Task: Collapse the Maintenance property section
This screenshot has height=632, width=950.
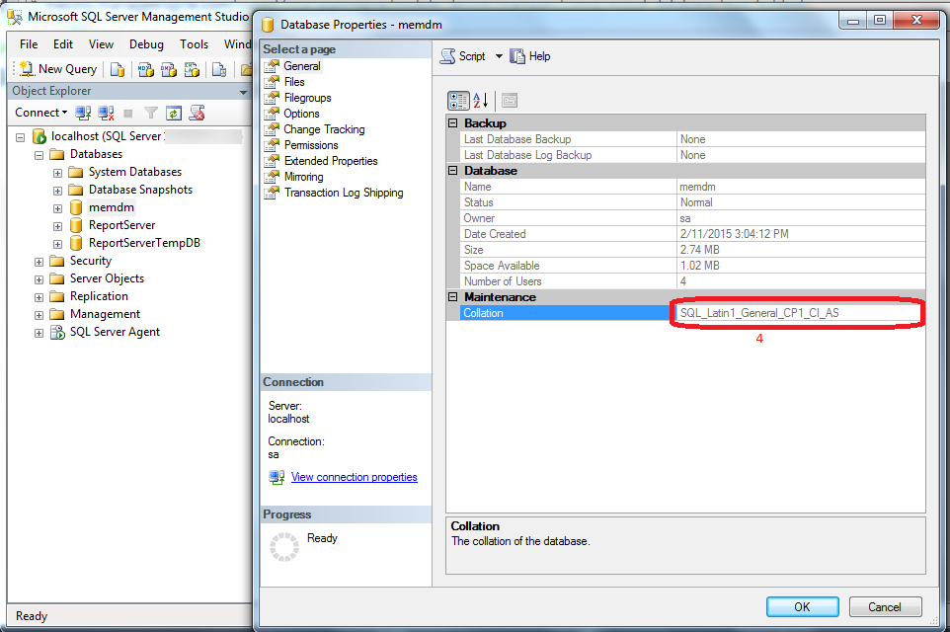Action: [x=453, y=297]
